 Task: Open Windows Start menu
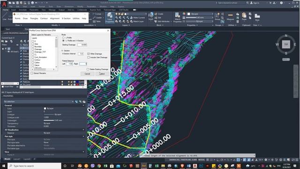click(4, 166)
